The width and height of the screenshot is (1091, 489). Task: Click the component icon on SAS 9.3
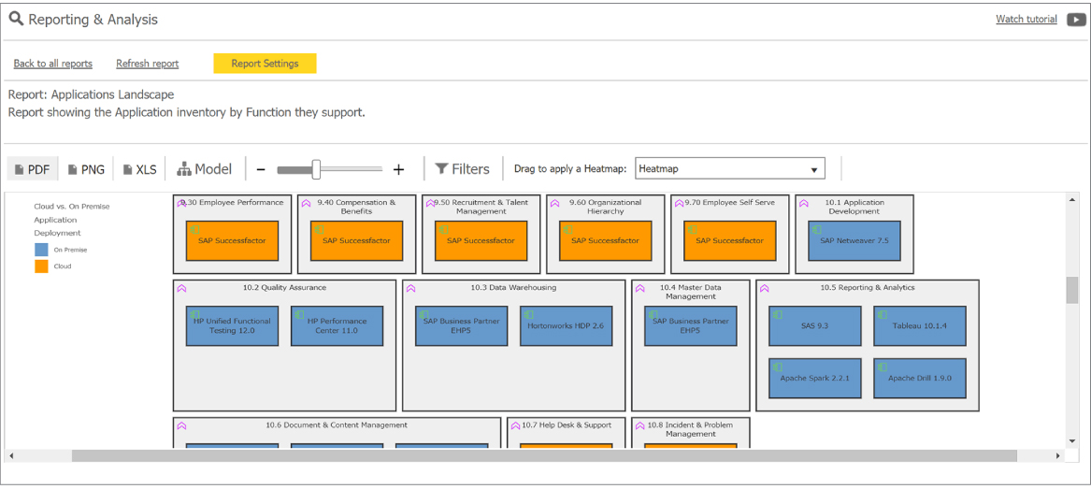pyautogui.click(x=778, y=314)
